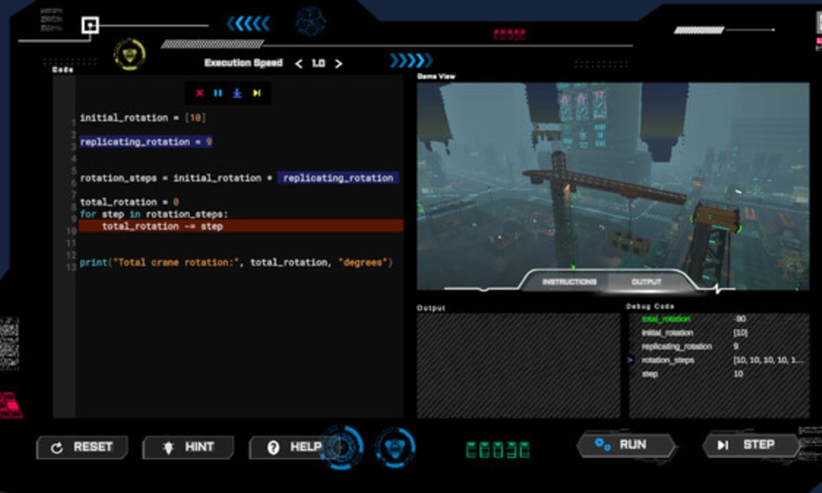
Task: Click the red X stop debugging icon
Action: point(199,93)
